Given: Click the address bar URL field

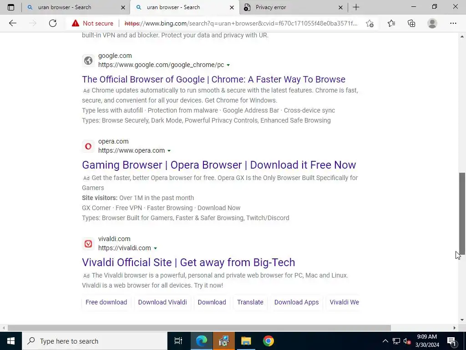Looking at the screenshot, I should tap(241, 23).
